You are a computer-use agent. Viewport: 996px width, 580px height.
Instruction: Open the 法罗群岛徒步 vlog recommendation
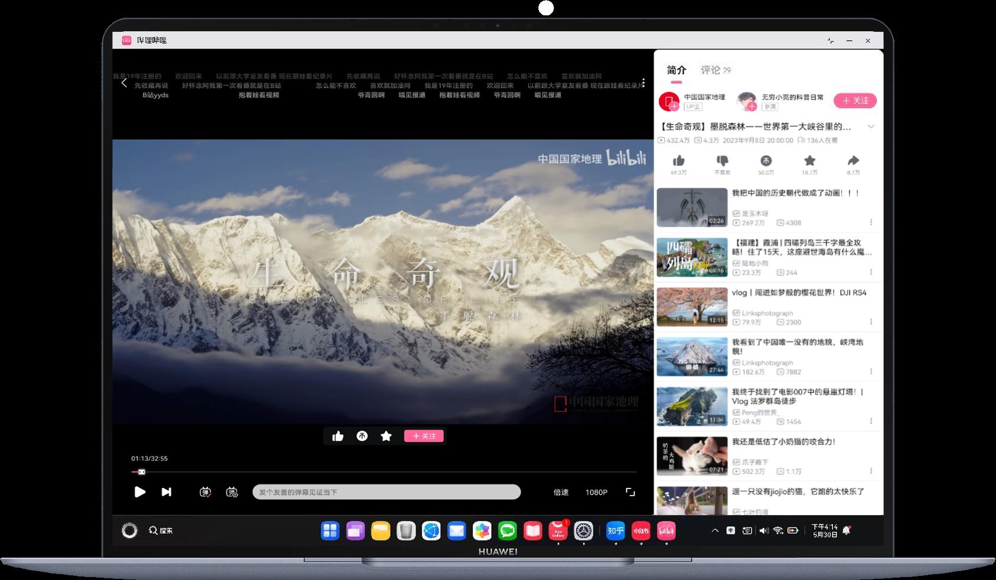[x=692, y=407]
